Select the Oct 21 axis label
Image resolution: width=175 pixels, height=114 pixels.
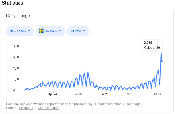[x=157, y=94]
